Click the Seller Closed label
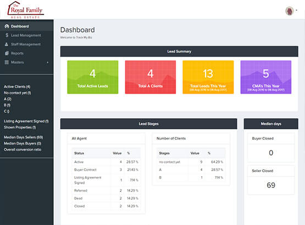Viewport: 305px width, 225px height. [x=263, y=171]
